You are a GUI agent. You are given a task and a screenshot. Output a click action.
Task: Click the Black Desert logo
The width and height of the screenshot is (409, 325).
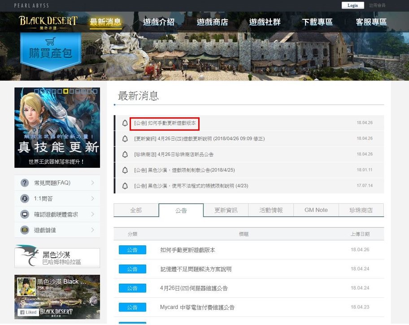tap(48, 22)
